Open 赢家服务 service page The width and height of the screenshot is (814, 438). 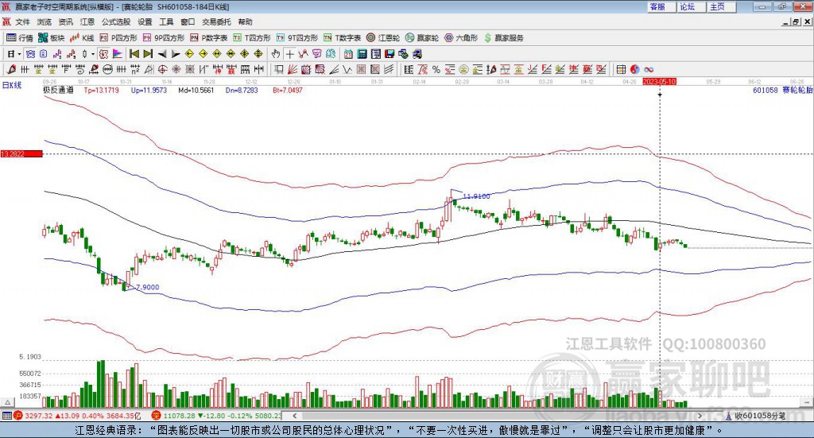(x=503, y=38)
